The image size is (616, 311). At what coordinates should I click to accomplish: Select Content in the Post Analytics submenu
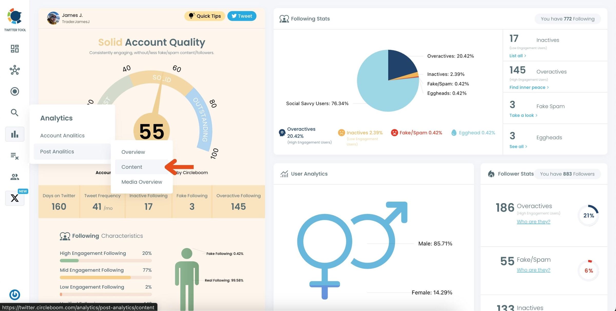tap(132, 167)
